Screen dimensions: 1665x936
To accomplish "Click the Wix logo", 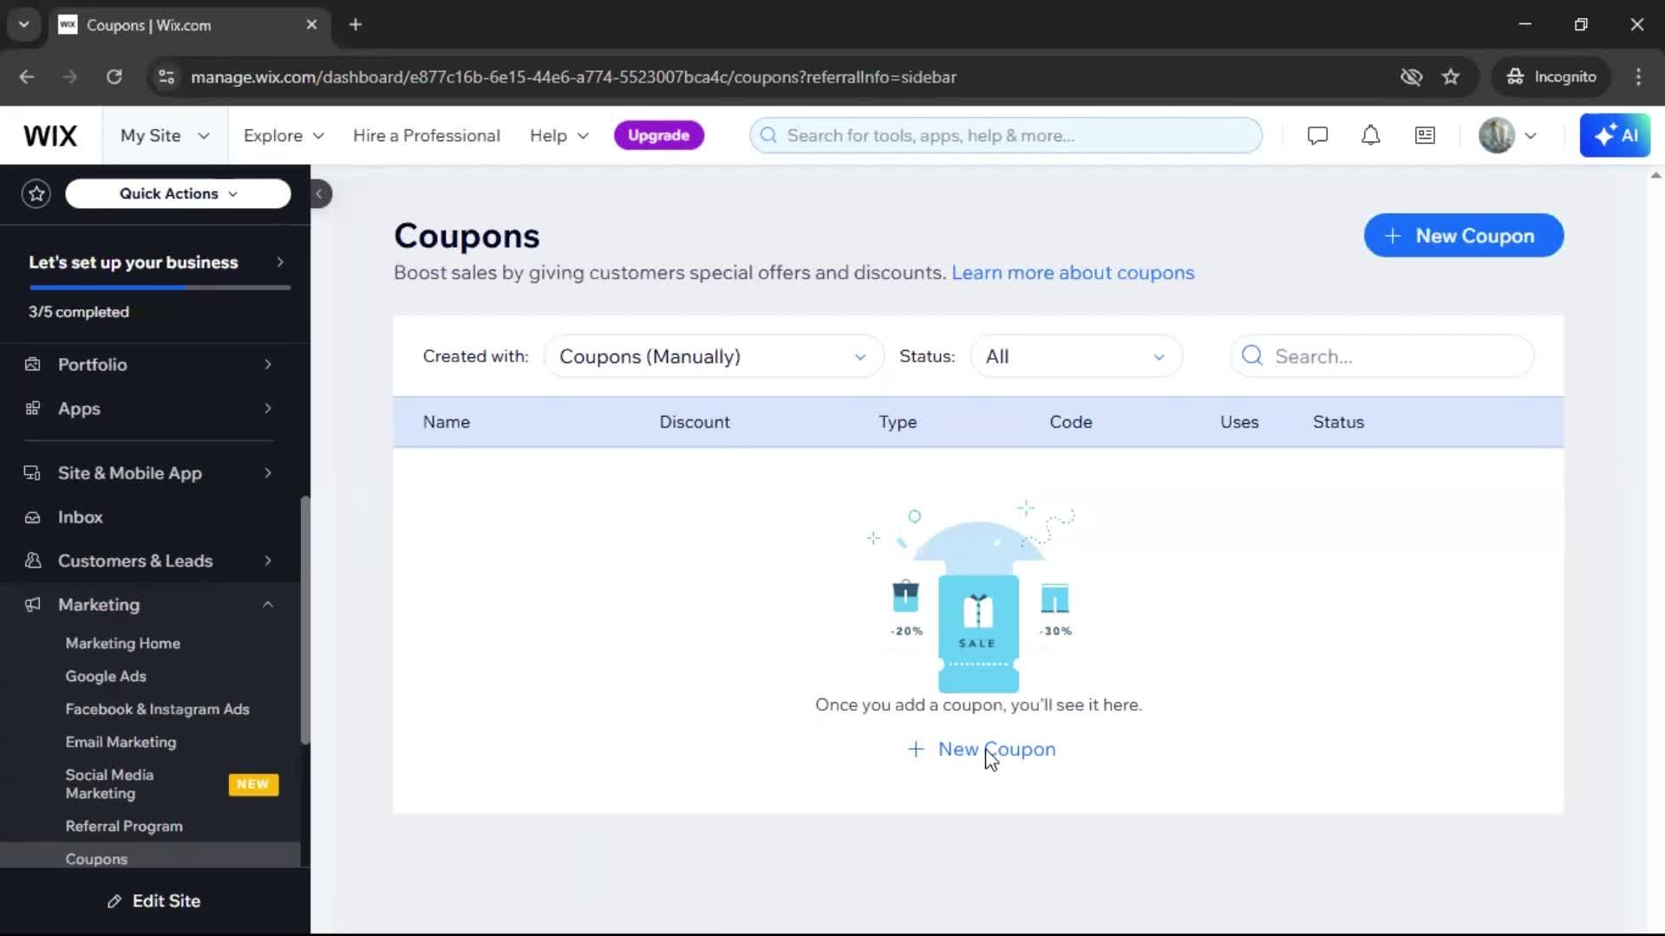I will (x=50, y=136).
